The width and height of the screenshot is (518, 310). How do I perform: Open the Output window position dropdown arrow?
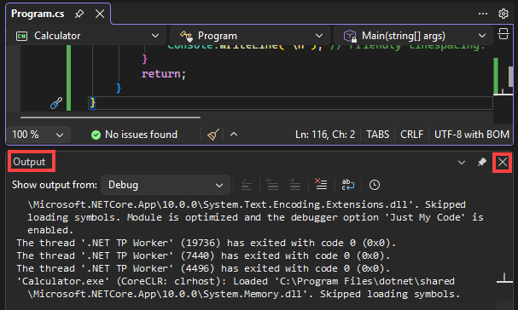(462, 163)
